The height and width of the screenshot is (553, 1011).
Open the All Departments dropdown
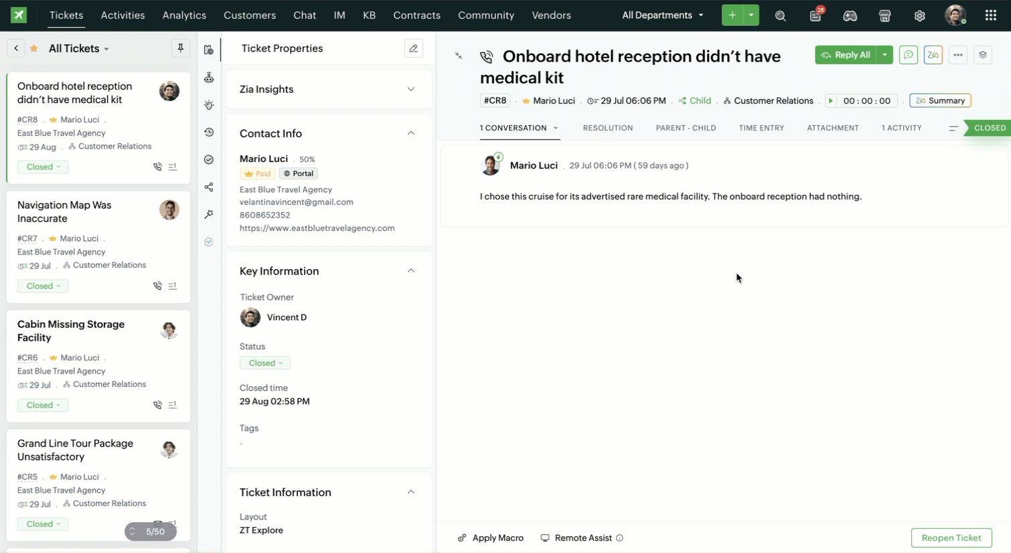click(662, 15)
